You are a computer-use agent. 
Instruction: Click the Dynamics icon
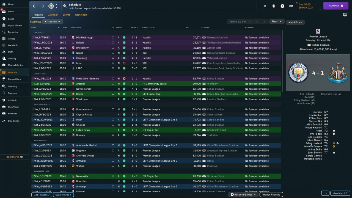coord(4,32)
